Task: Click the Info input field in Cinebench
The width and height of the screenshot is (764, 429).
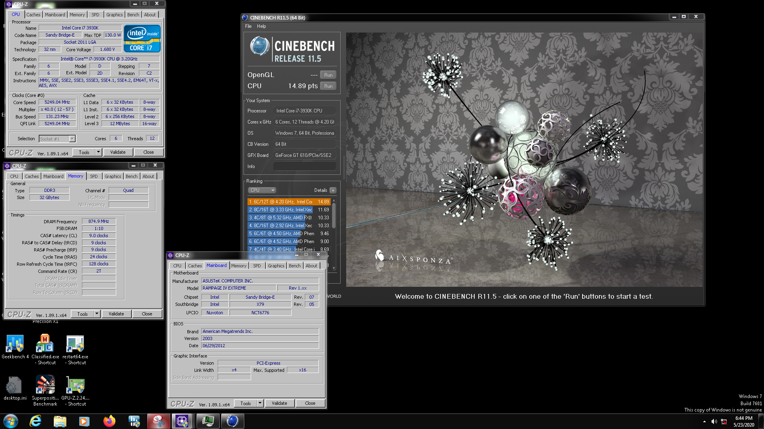Action: [x=305, y=166]
